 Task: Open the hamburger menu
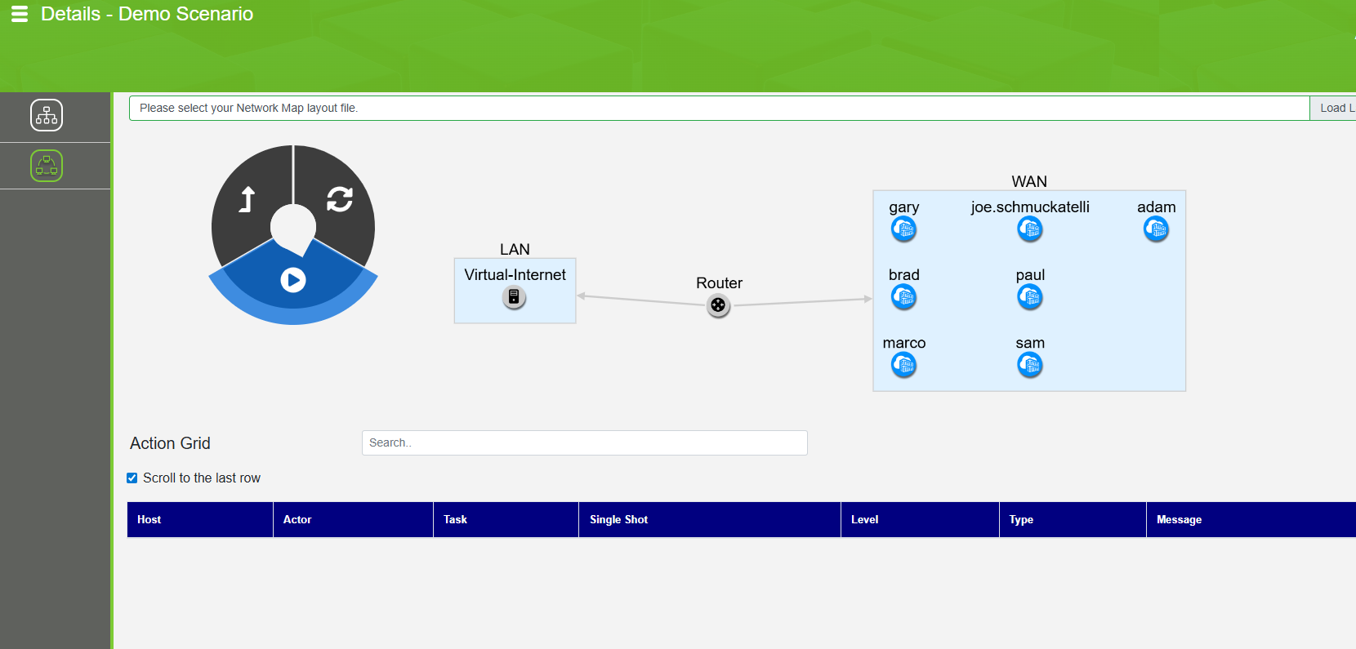[20, 14]
